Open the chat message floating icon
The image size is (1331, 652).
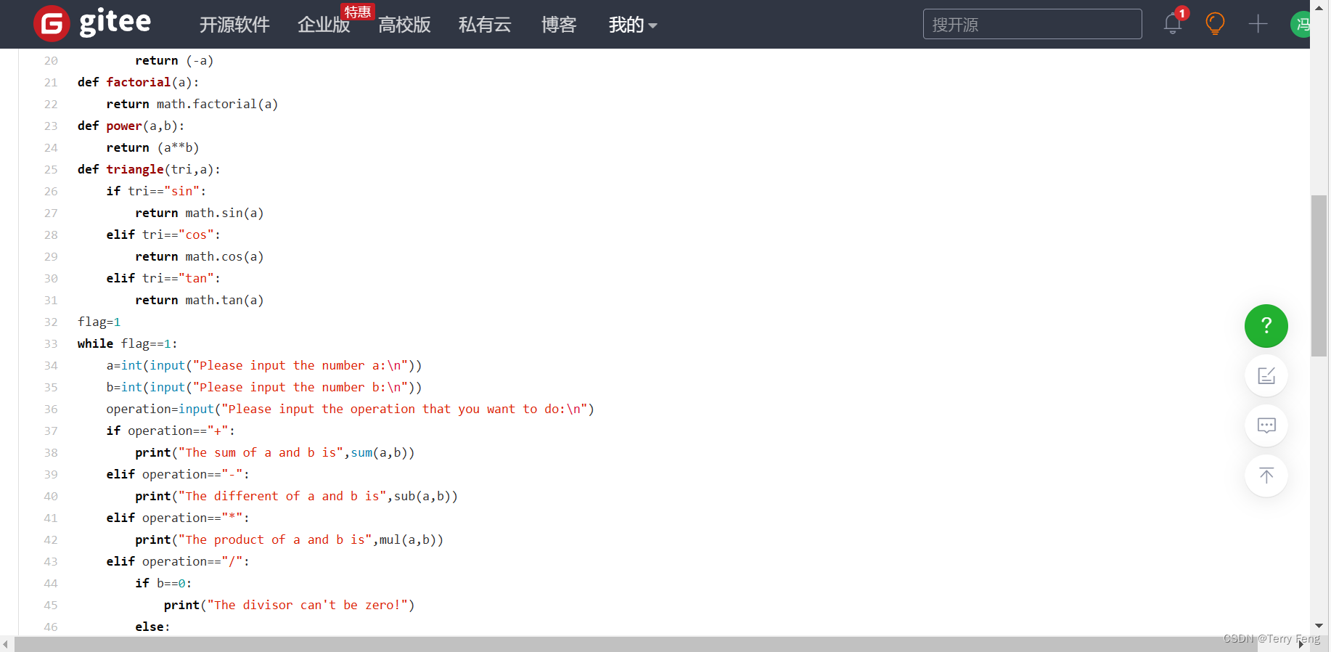coord(1266,425)
